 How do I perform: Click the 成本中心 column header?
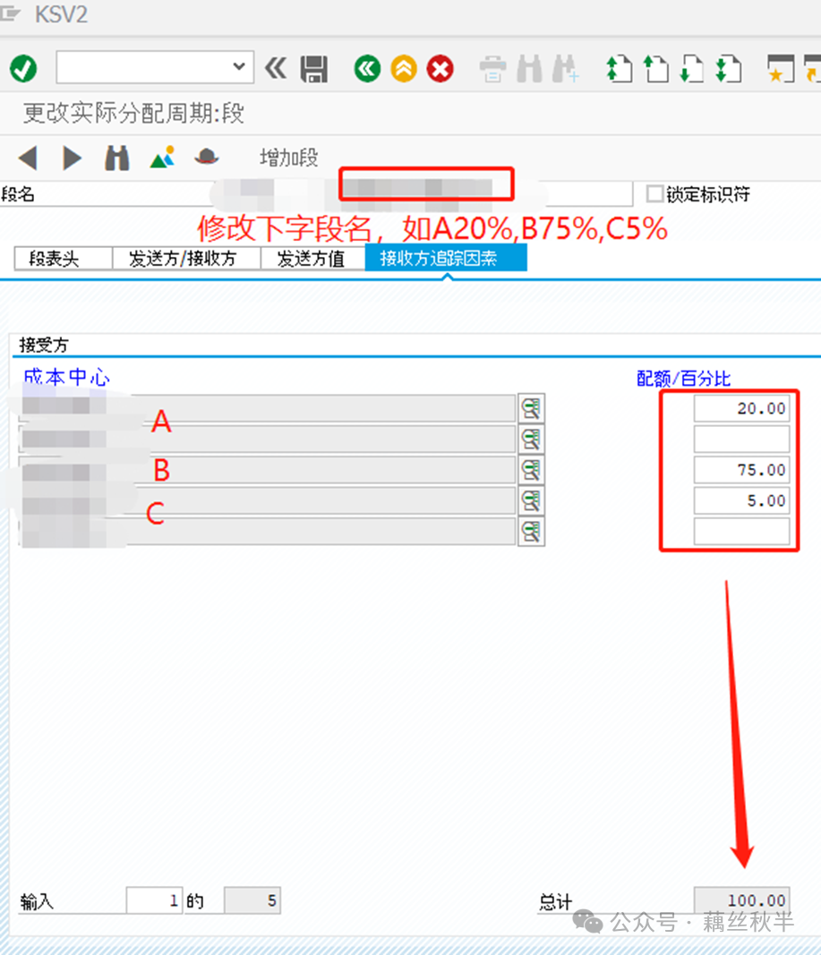tap(66, 378)
